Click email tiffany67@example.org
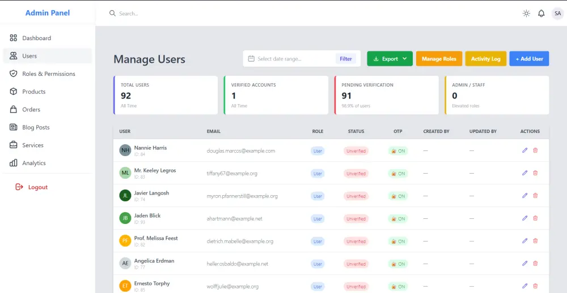 point(232,174)
